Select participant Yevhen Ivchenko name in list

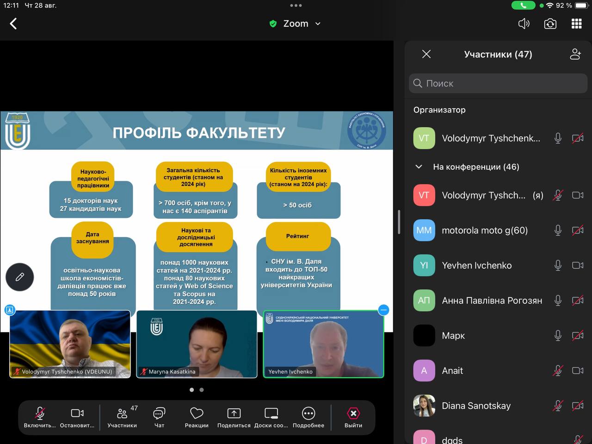pos(476,265)
